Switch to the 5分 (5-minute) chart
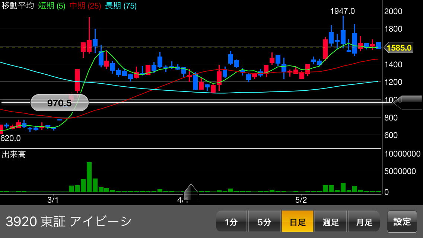The width and height of the screenshot is (423, 238). [x=264, y=222]
